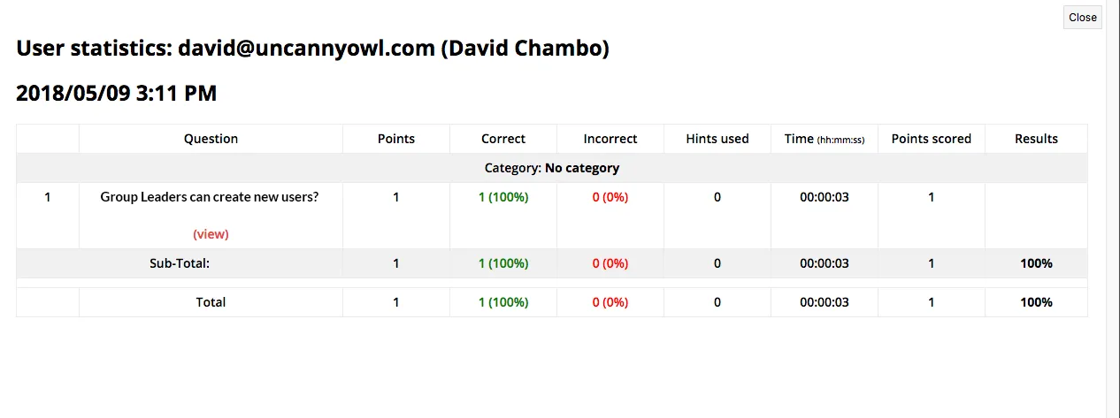Select the Correct column header
Viewport: 1120px width, 418px height.
pos(503,139)
